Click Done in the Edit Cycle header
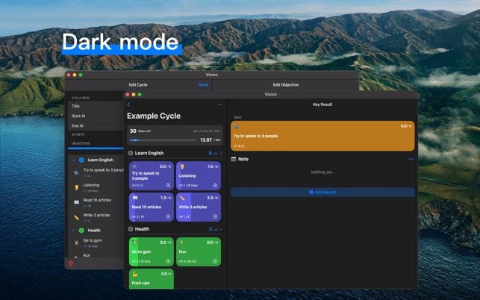Viewport: 480px width, 300px height. pyautogui.click(x=203, y=85)
